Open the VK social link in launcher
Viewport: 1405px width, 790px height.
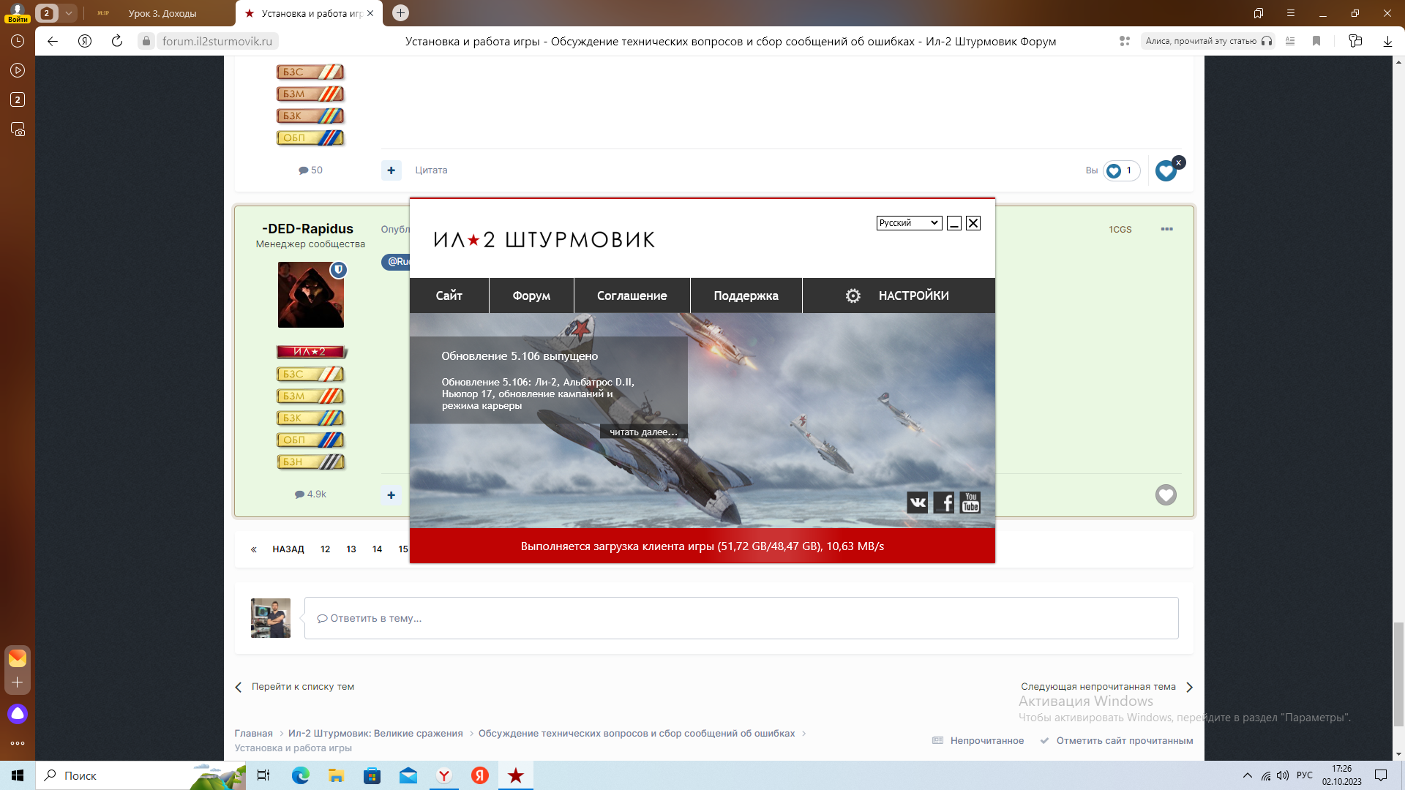pyautogui.click(x=917, y=503)
